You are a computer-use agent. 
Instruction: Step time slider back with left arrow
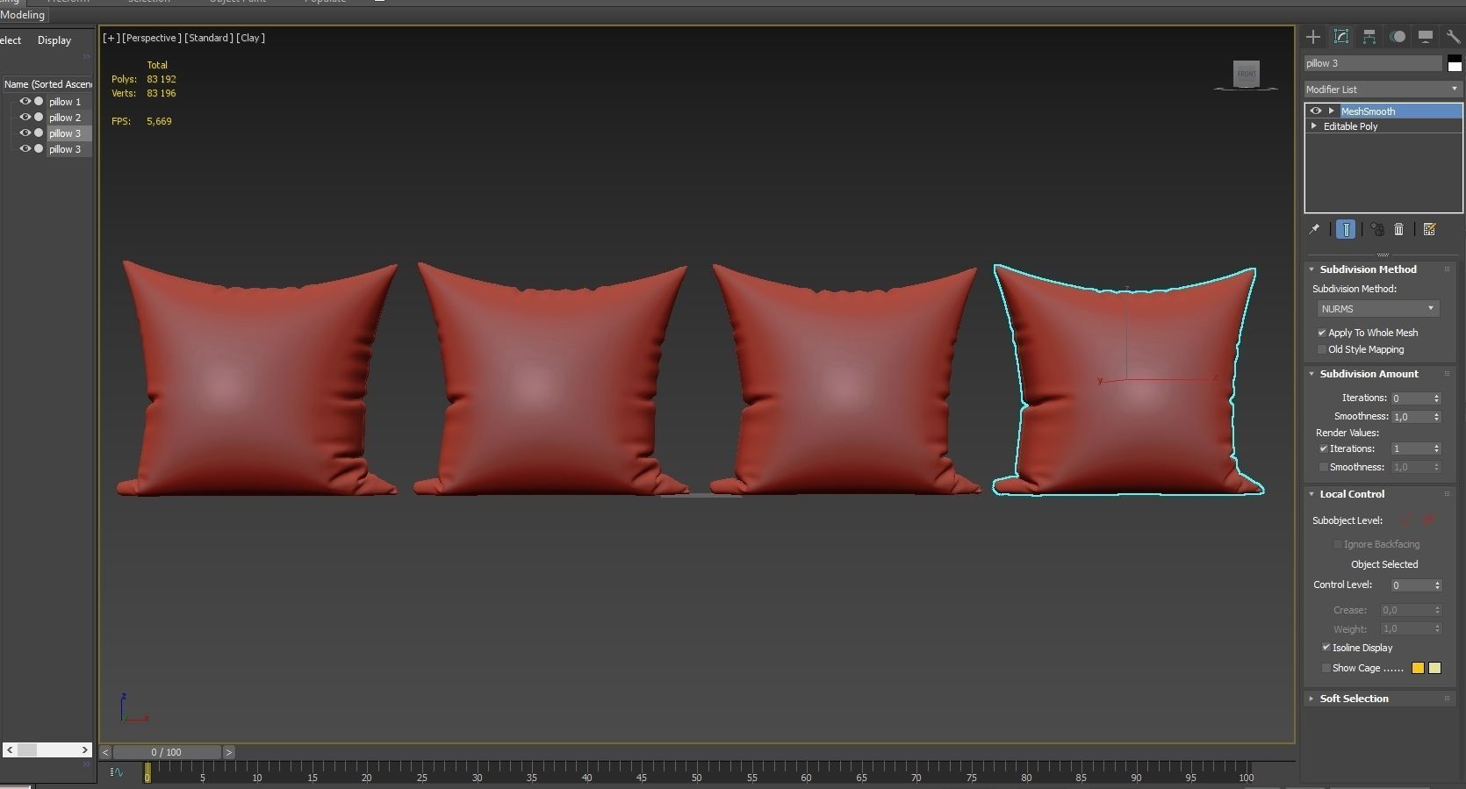(x=105, y=752)
